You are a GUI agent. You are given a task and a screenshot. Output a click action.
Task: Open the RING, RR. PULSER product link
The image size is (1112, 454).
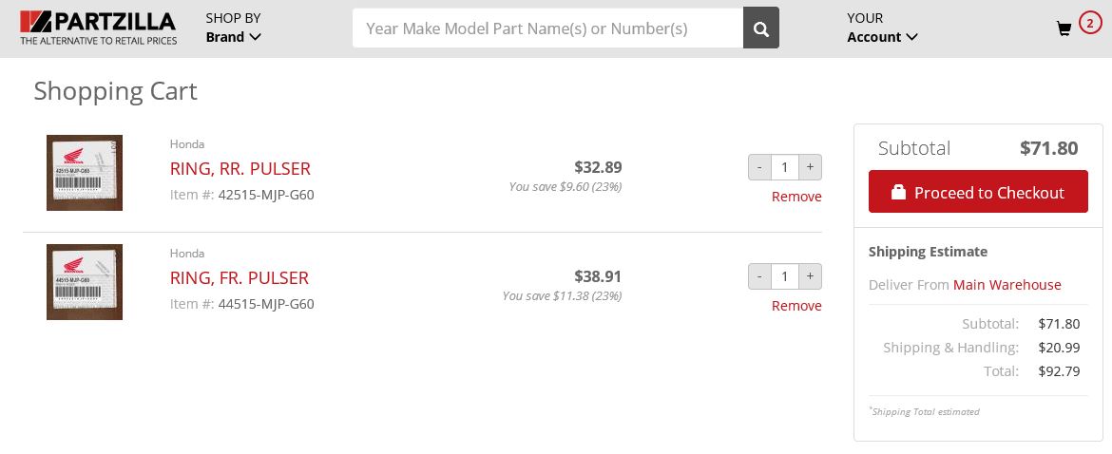pos(240,168)
